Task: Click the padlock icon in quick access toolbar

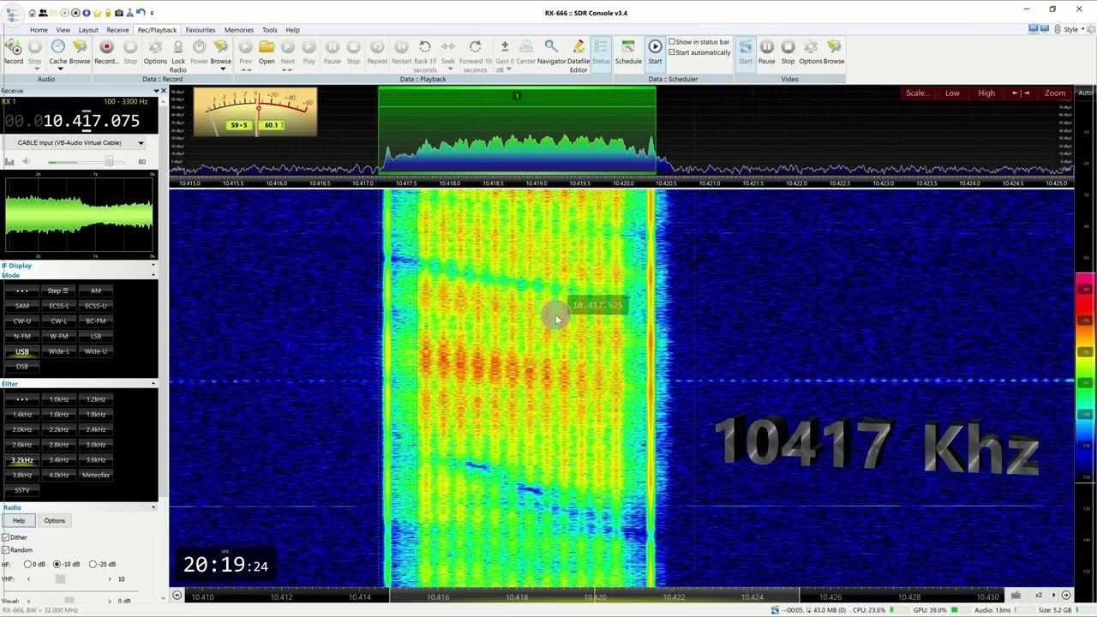Action: (108, 13)
